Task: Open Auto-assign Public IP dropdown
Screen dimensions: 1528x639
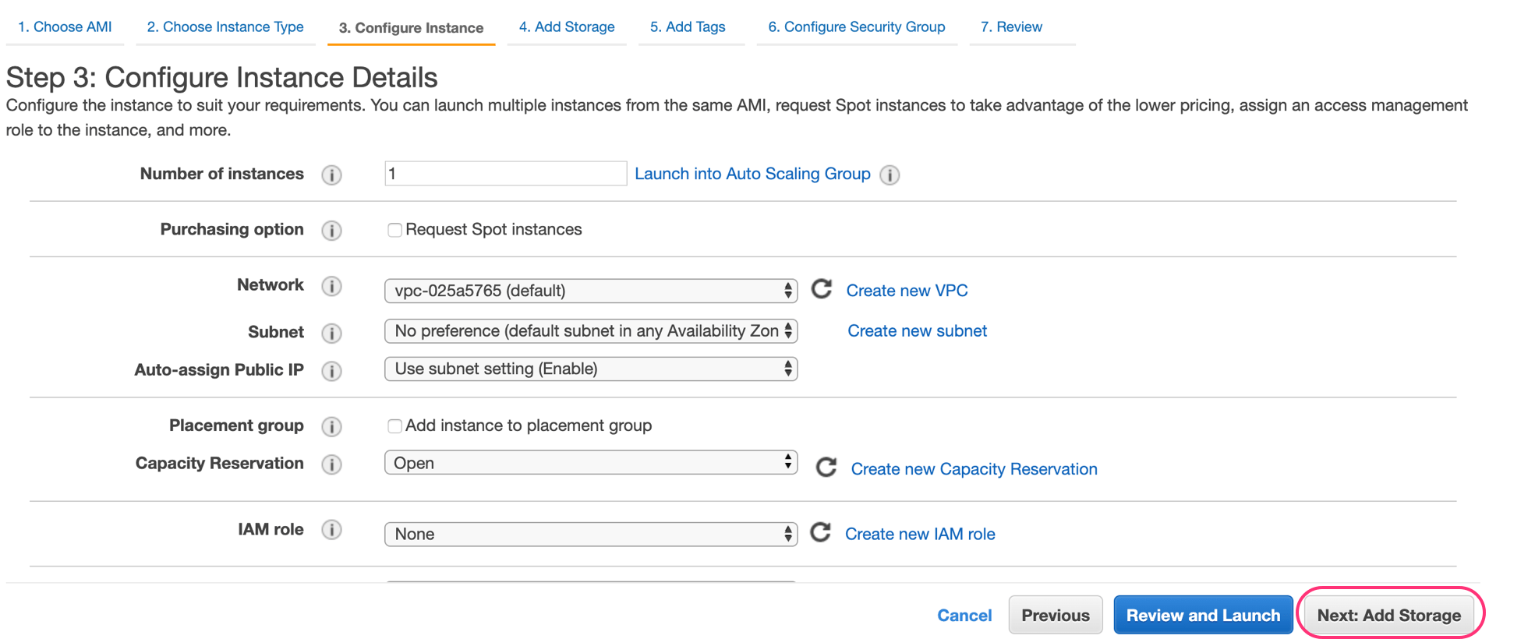Action: point(590,369)
